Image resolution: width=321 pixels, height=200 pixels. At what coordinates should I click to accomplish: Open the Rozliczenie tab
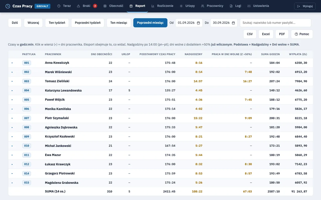tap(162, 6)
